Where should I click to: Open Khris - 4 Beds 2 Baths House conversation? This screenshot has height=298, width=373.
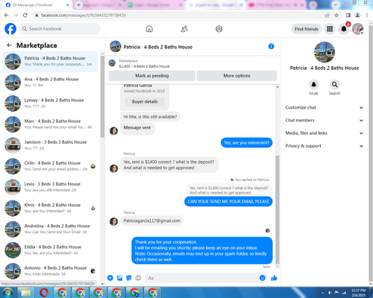pos(50,208)
